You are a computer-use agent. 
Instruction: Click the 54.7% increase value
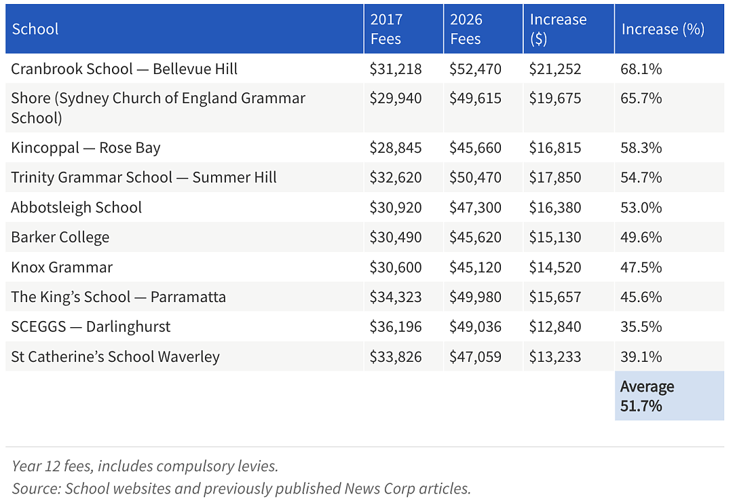(x=641, y=178)
